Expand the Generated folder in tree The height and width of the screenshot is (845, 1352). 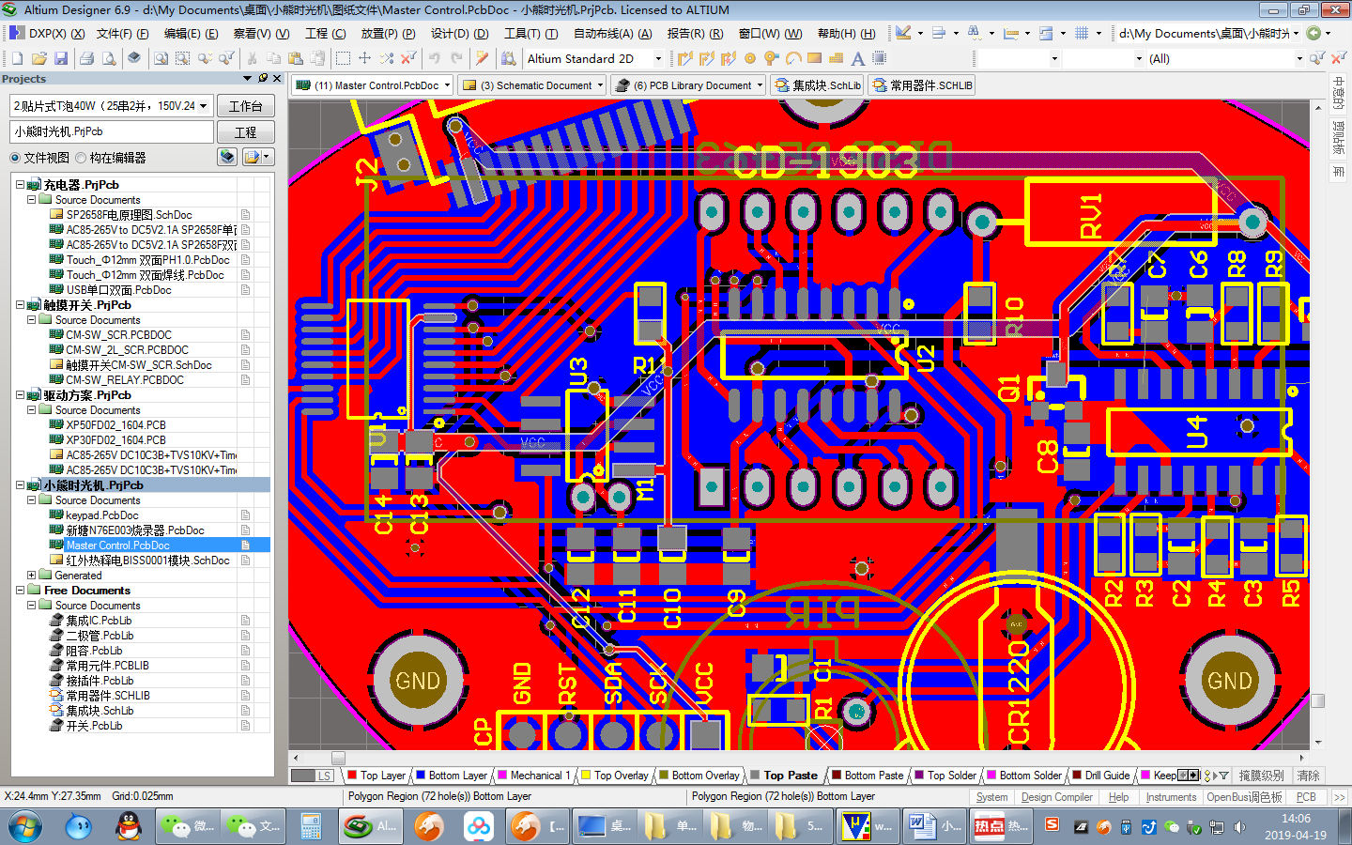(31, 576)
